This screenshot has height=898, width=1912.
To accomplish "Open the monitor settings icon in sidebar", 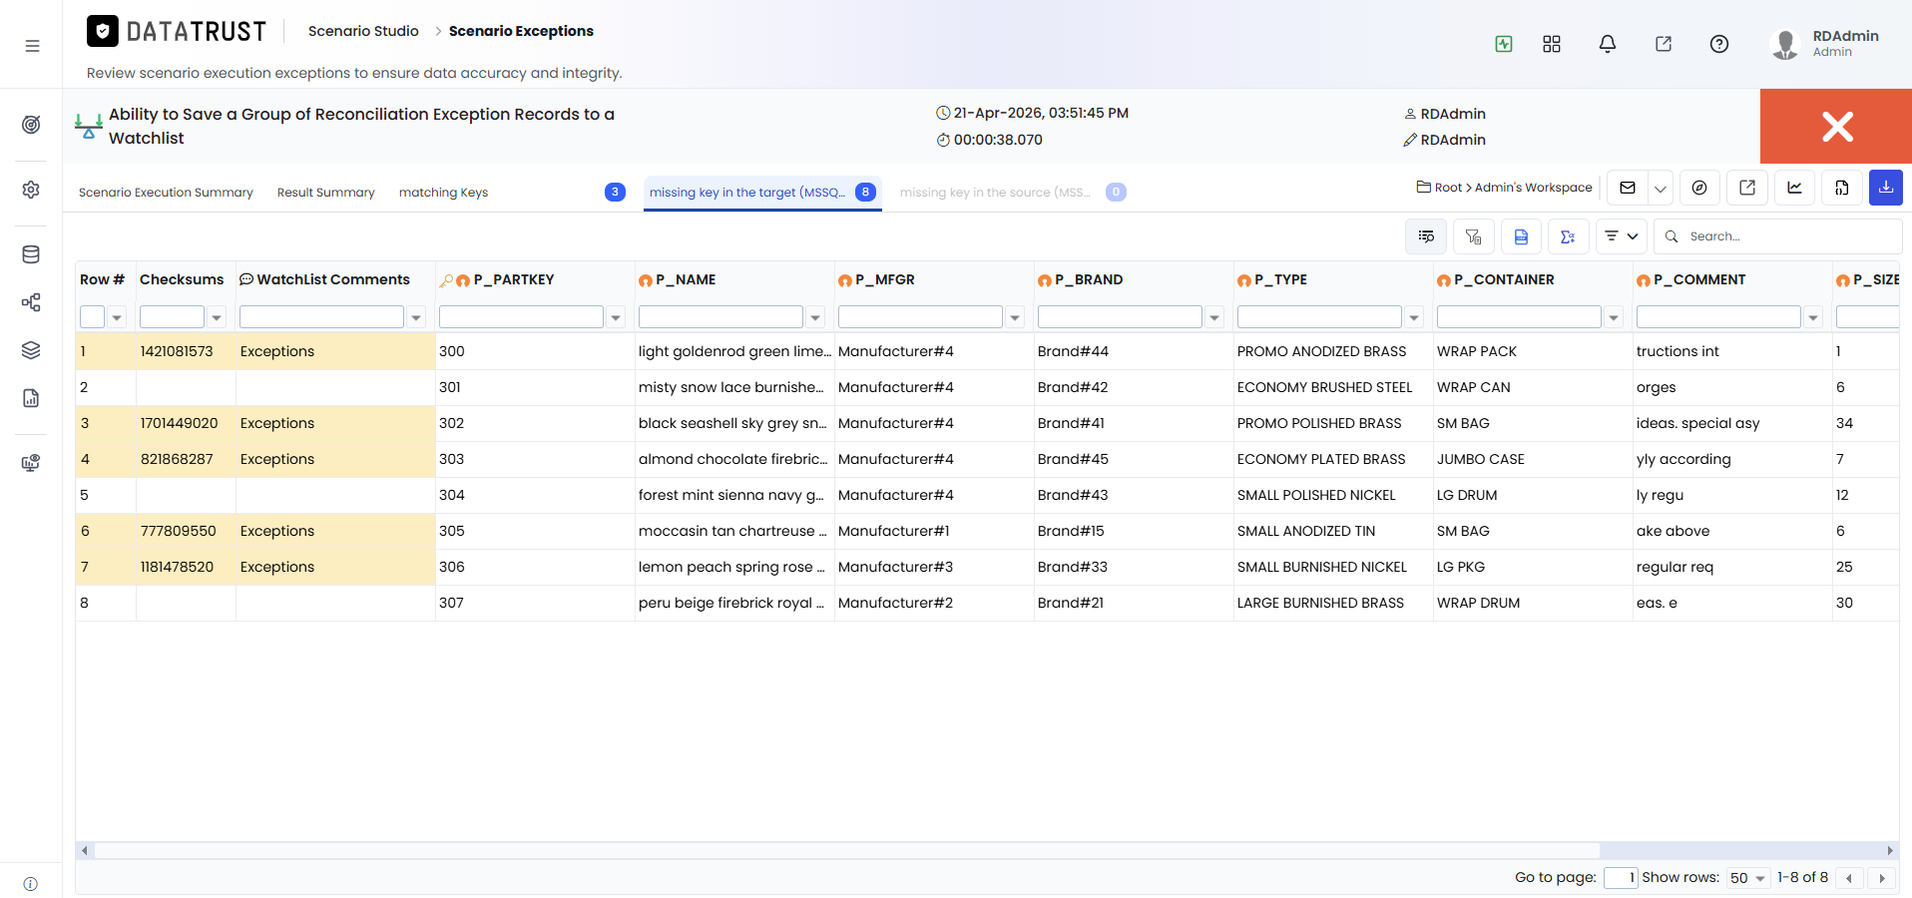I will [31, 463].
